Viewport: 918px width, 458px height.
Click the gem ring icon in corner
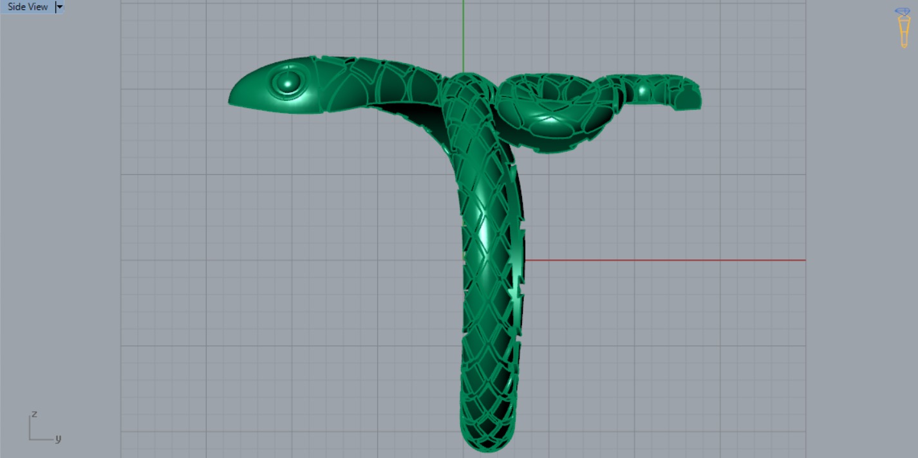click(903, 27)
